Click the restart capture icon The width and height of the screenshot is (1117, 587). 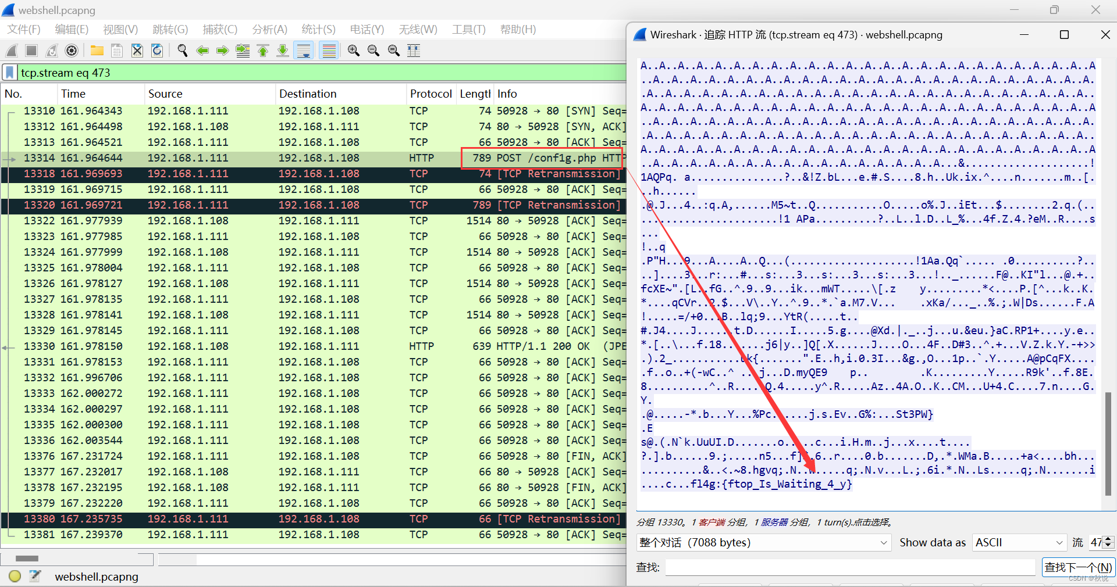tap(52, 51)
